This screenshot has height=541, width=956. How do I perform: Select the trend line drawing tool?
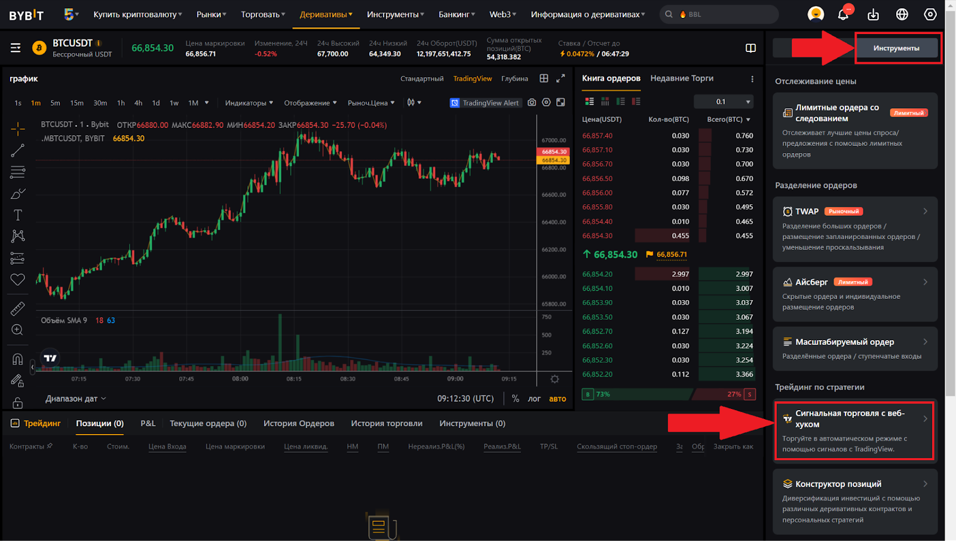point(18,150)
